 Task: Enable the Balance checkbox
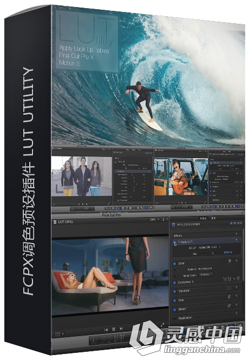click(174, 270)
